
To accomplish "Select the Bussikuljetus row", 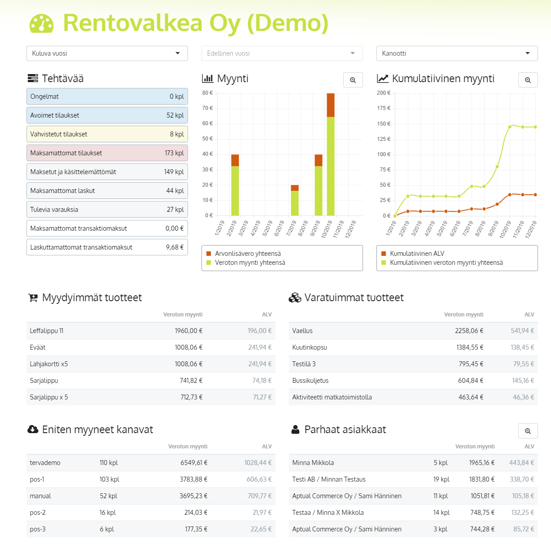I will coord(413,381).
